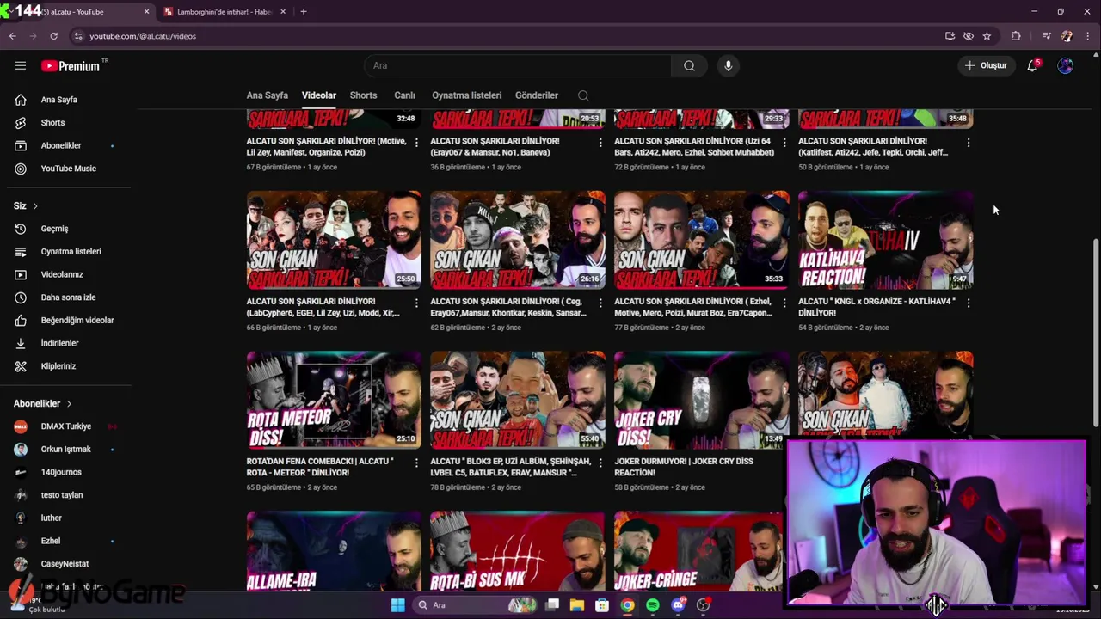Open the YouTube hamburger guide menu
1101x619 pixels.
coord(21,65)
